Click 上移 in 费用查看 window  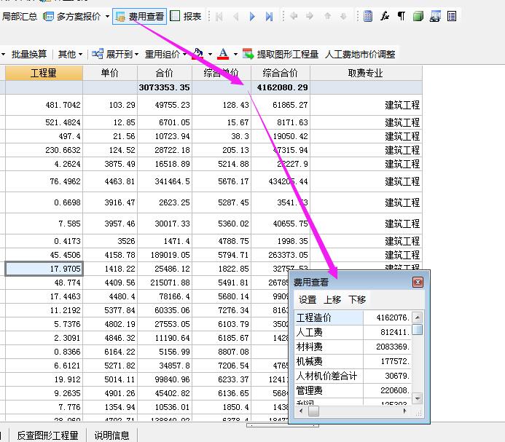(332, 300)
